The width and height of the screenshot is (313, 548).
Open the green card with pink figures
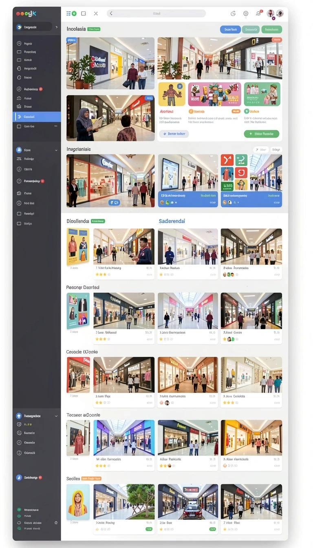pyautogui.click(x=262, y=95)
